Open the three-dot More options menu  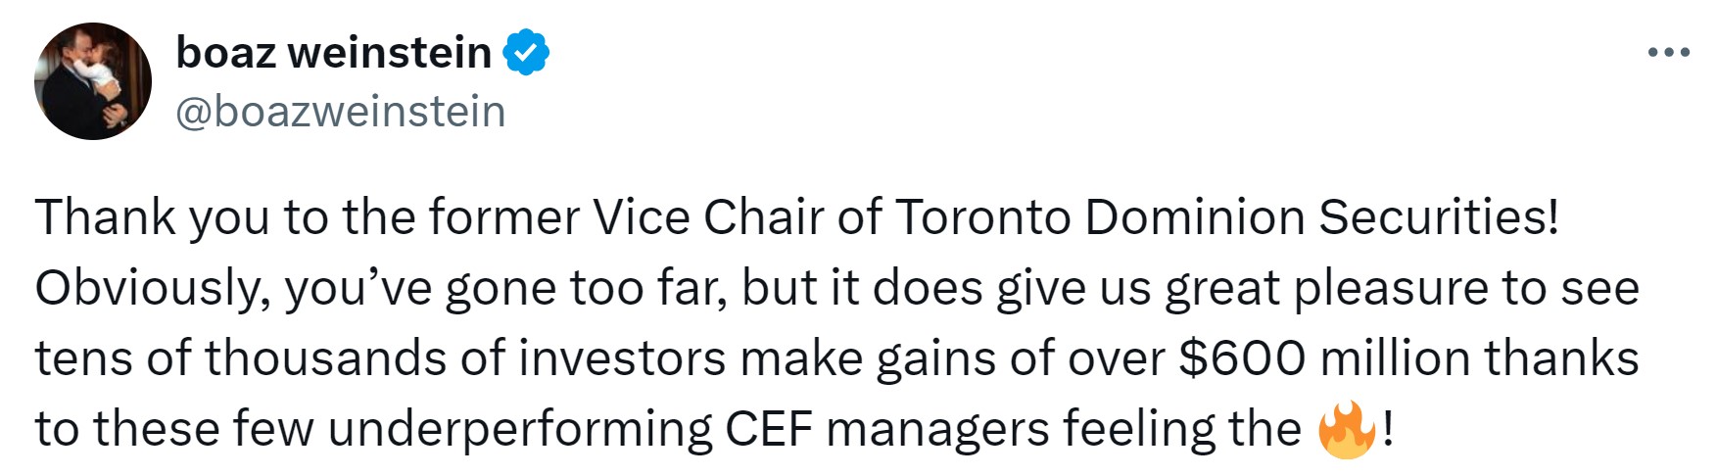[1668, 53]
